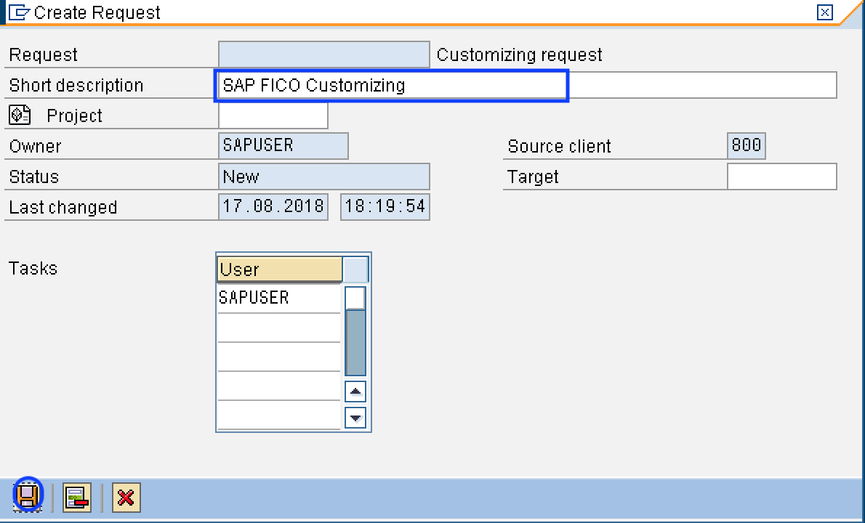
Task: Click the 'Last changed' label
Action: click(63, 207)
